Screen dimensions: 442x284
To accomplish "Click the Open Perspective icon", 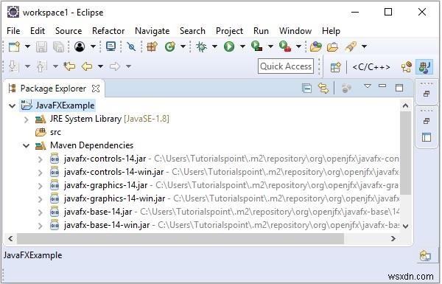I will pyautogui.click(x=335, y=67).
